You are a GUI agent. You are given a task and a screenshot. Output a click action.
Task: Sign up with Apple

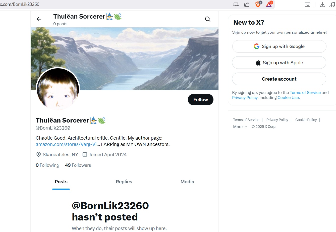[279, 63]
